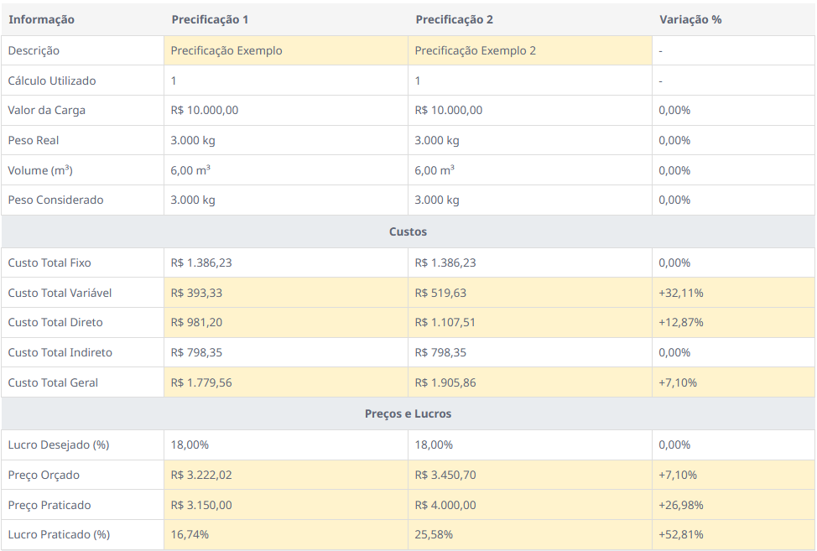The image size is (817, 551).
Task: Click the Custos section heading
Action: tap(408, 231)
